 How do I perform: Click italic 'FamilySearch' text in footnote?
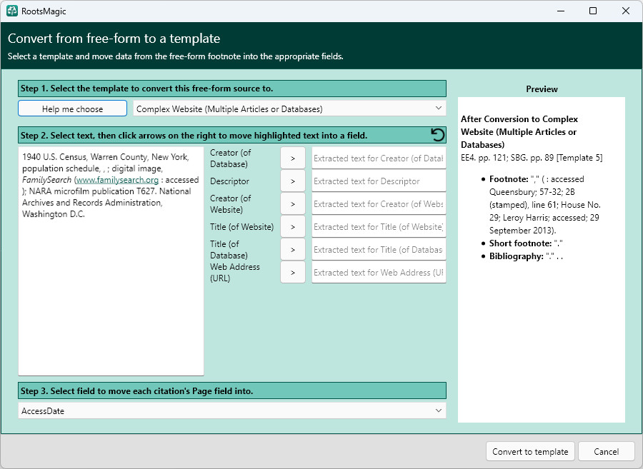tap(46, 180)
